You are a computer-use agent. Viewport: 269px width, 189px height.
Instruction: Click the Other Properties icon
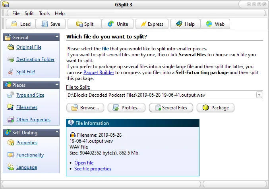point(11,119)
